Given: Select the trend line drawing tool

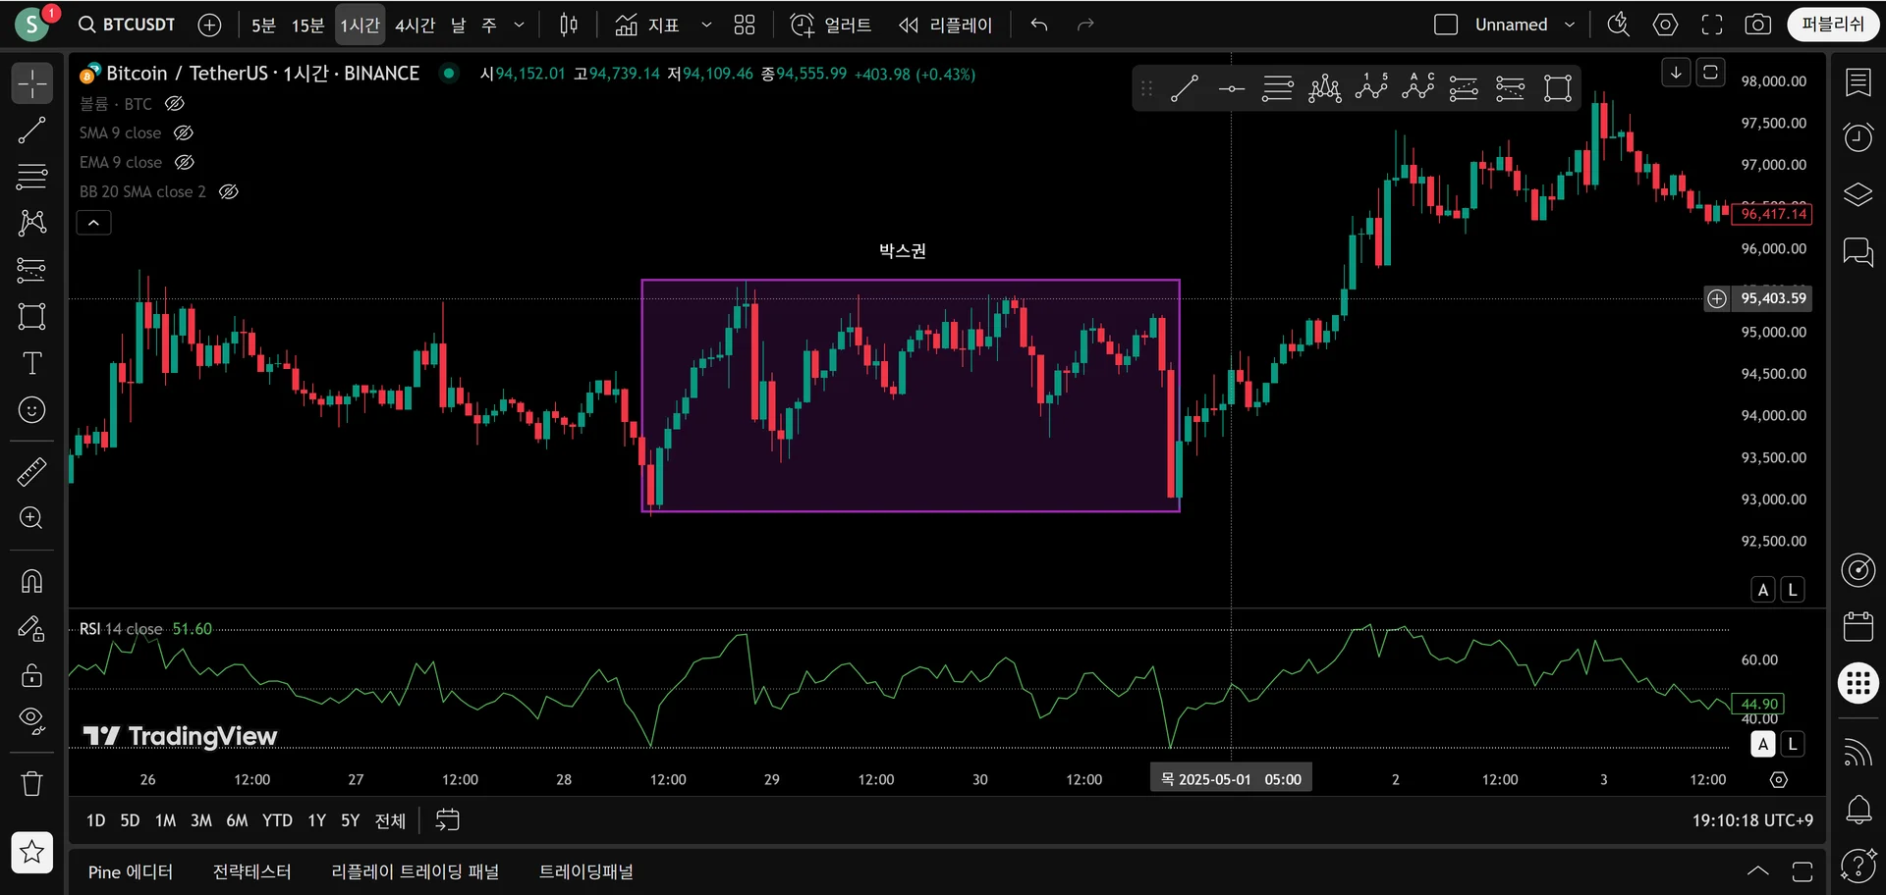Looking at the screenshot, I should click(32, 131).
